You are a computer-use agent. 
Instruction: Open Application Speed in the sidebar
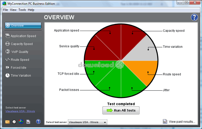click(x=21, y=36)
